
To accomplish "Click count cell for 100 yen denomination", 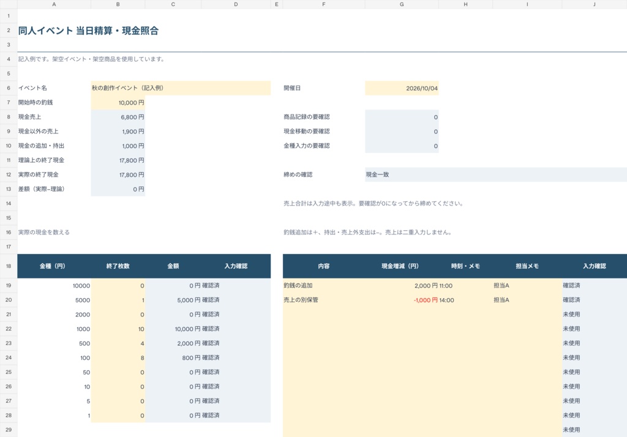I will pyautogui.click(x=118, y=357).
